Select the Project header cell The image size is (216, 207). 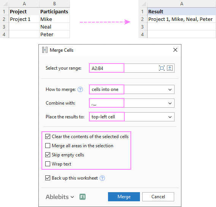[x=24, y=11]
